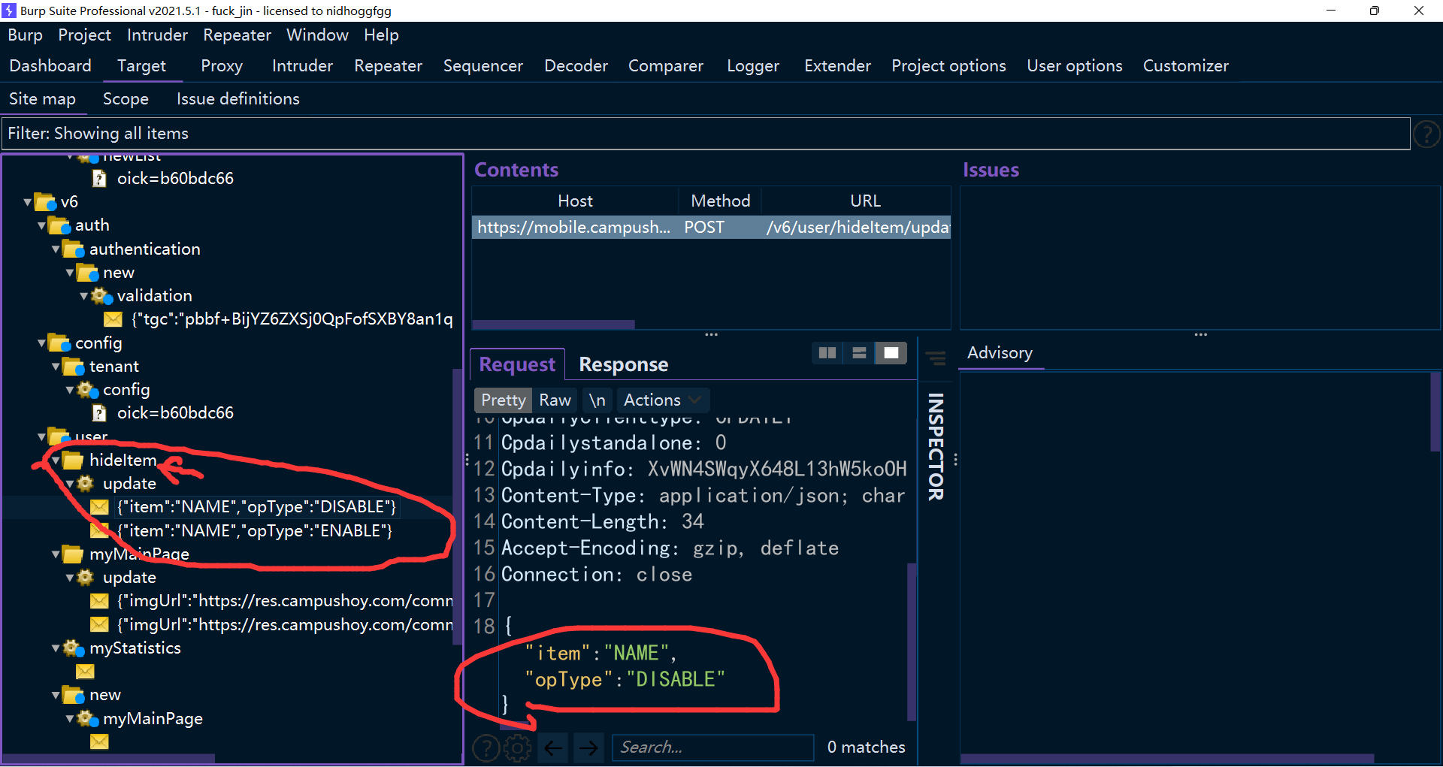Screen dimensions: 1443x767
Task: Switch to combined tabbed layout view
Action: (x=891, y=353)
